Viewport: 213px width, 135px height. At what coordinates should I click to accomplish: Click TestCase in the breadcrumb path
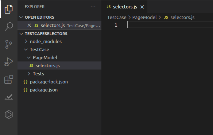coord(117,18)
